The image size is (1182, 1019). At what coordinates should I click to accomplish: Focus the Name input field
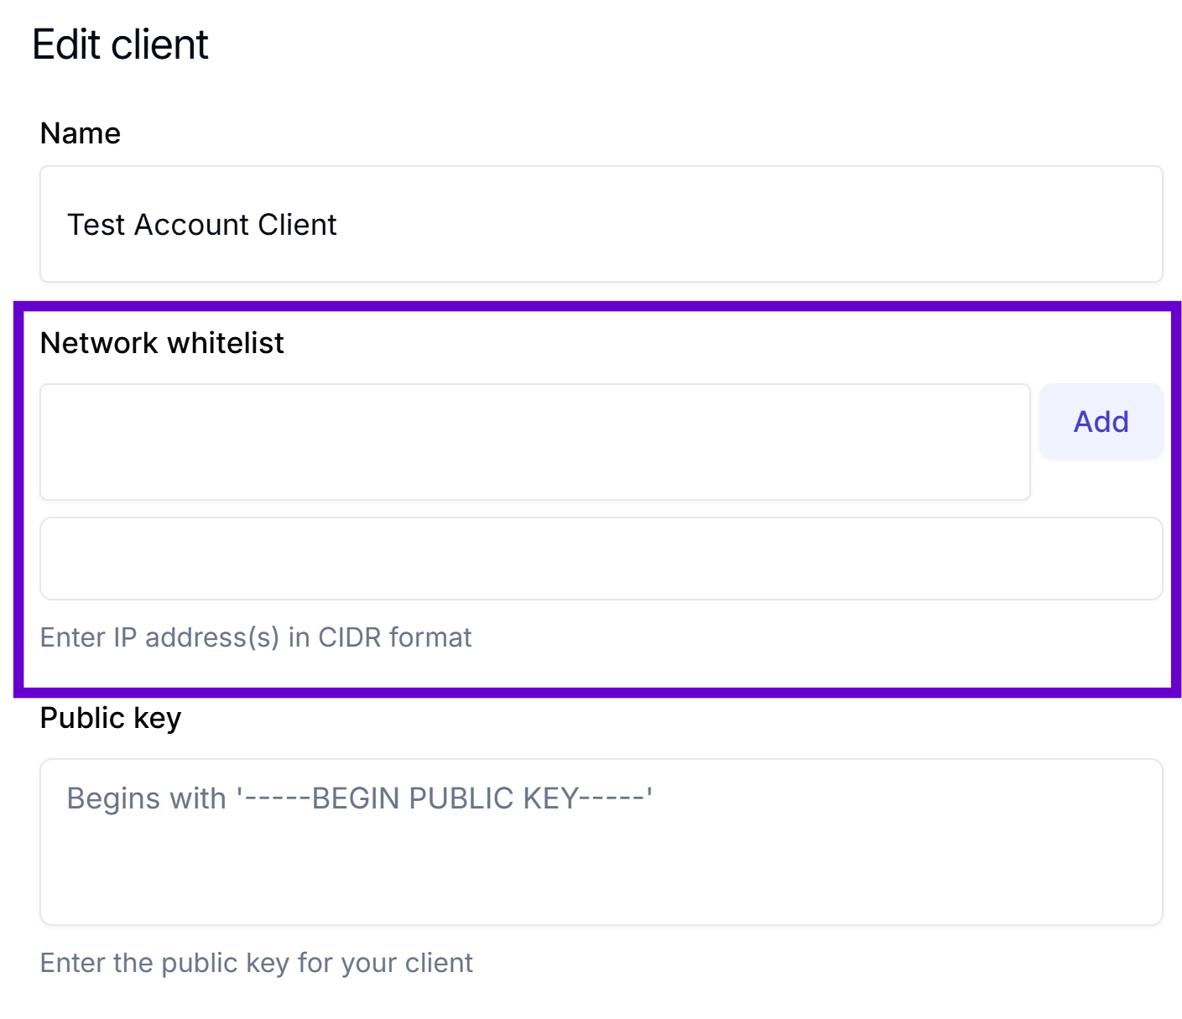click(x=601, y=224)
